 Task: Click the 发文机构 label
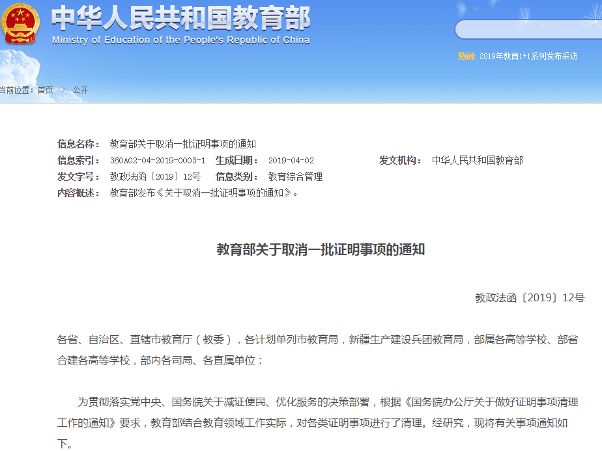(400, 160)
